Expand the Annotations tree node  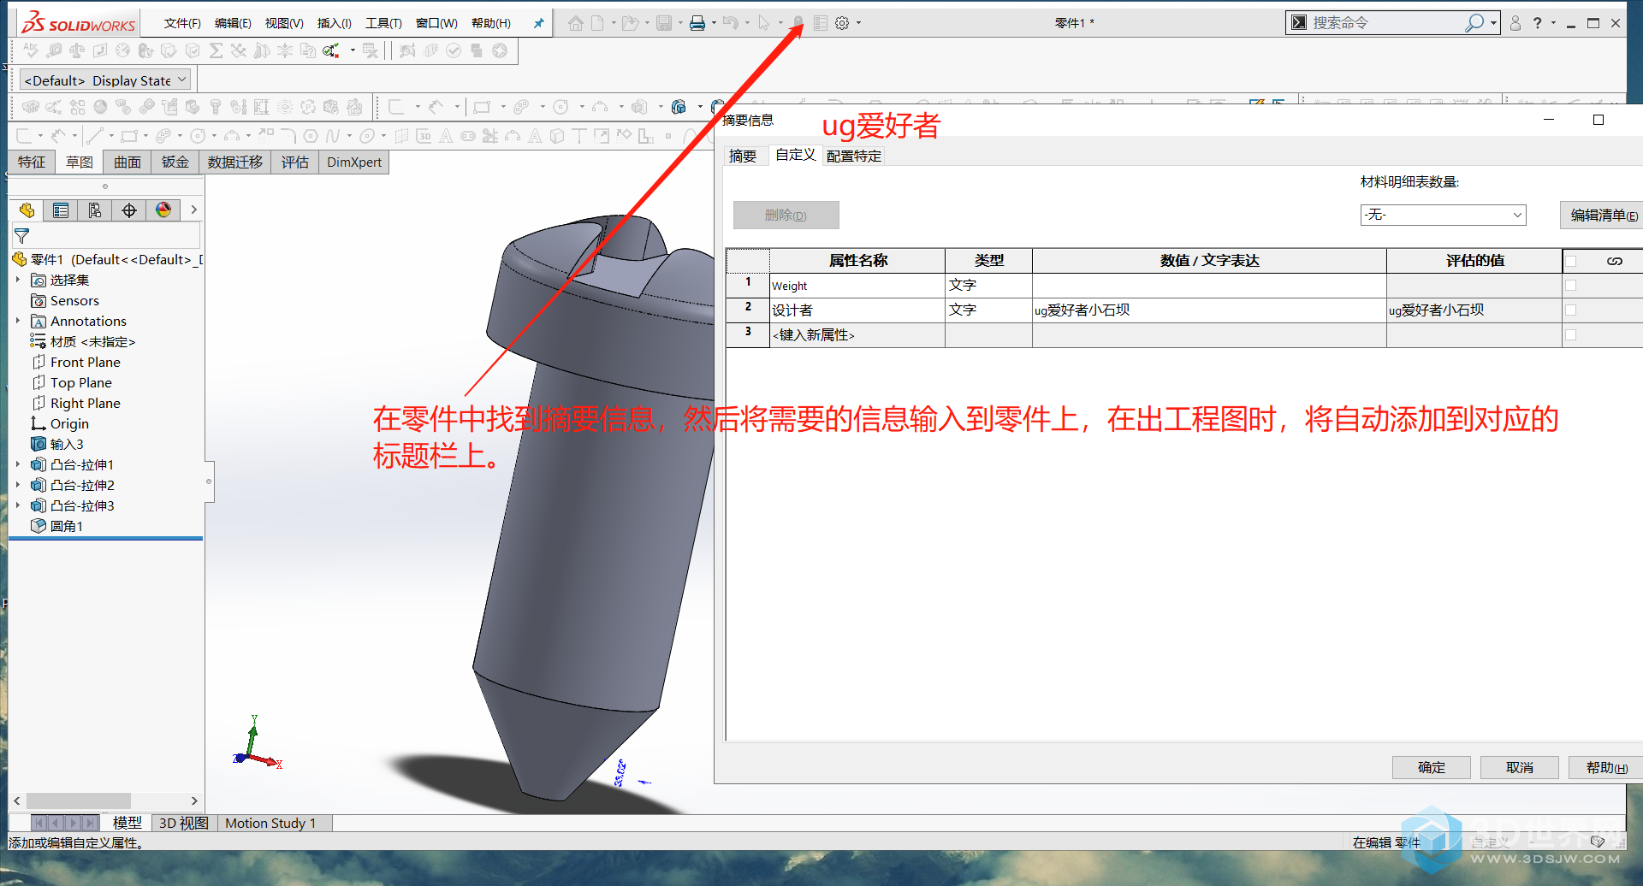(17, 321)
